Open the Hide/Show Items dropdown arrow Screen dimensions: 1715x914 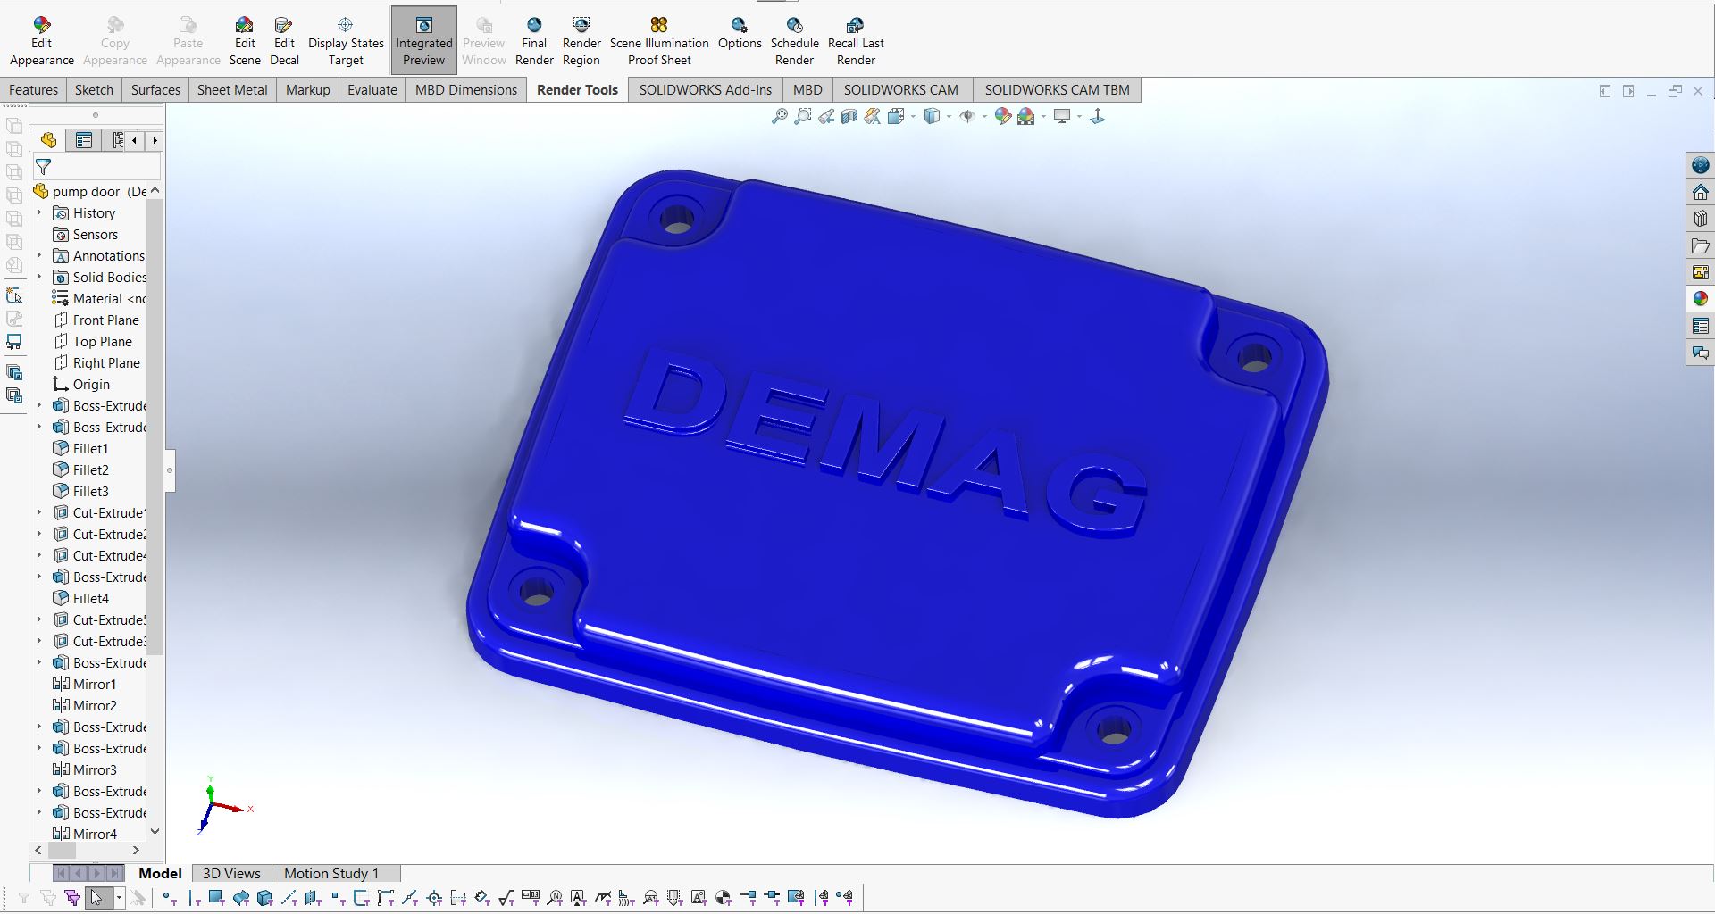point(984,116)
